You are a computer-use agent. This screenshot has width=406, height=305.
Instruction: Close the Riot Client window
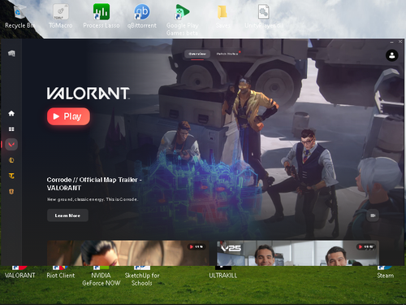[x=400, y=41]
